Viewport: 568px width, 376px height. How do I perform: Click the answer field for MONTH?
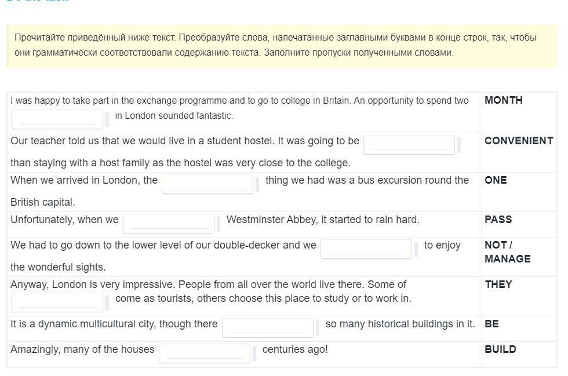coord(57,119)
